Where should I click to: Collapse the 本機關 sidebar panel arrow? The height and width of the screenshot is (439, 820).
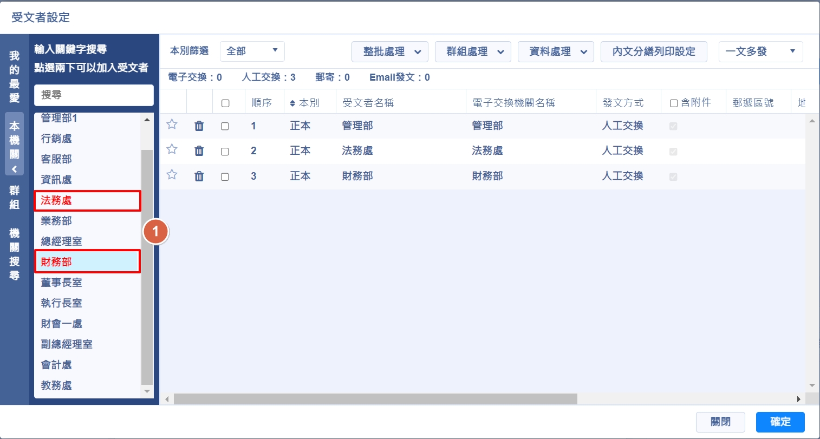pos(14,169)
